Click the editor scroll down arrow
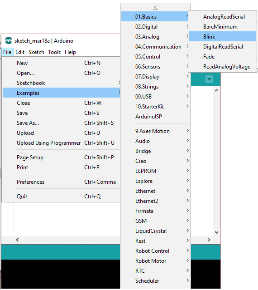Viewport: 258px width, 290px height. click(216, 232)
